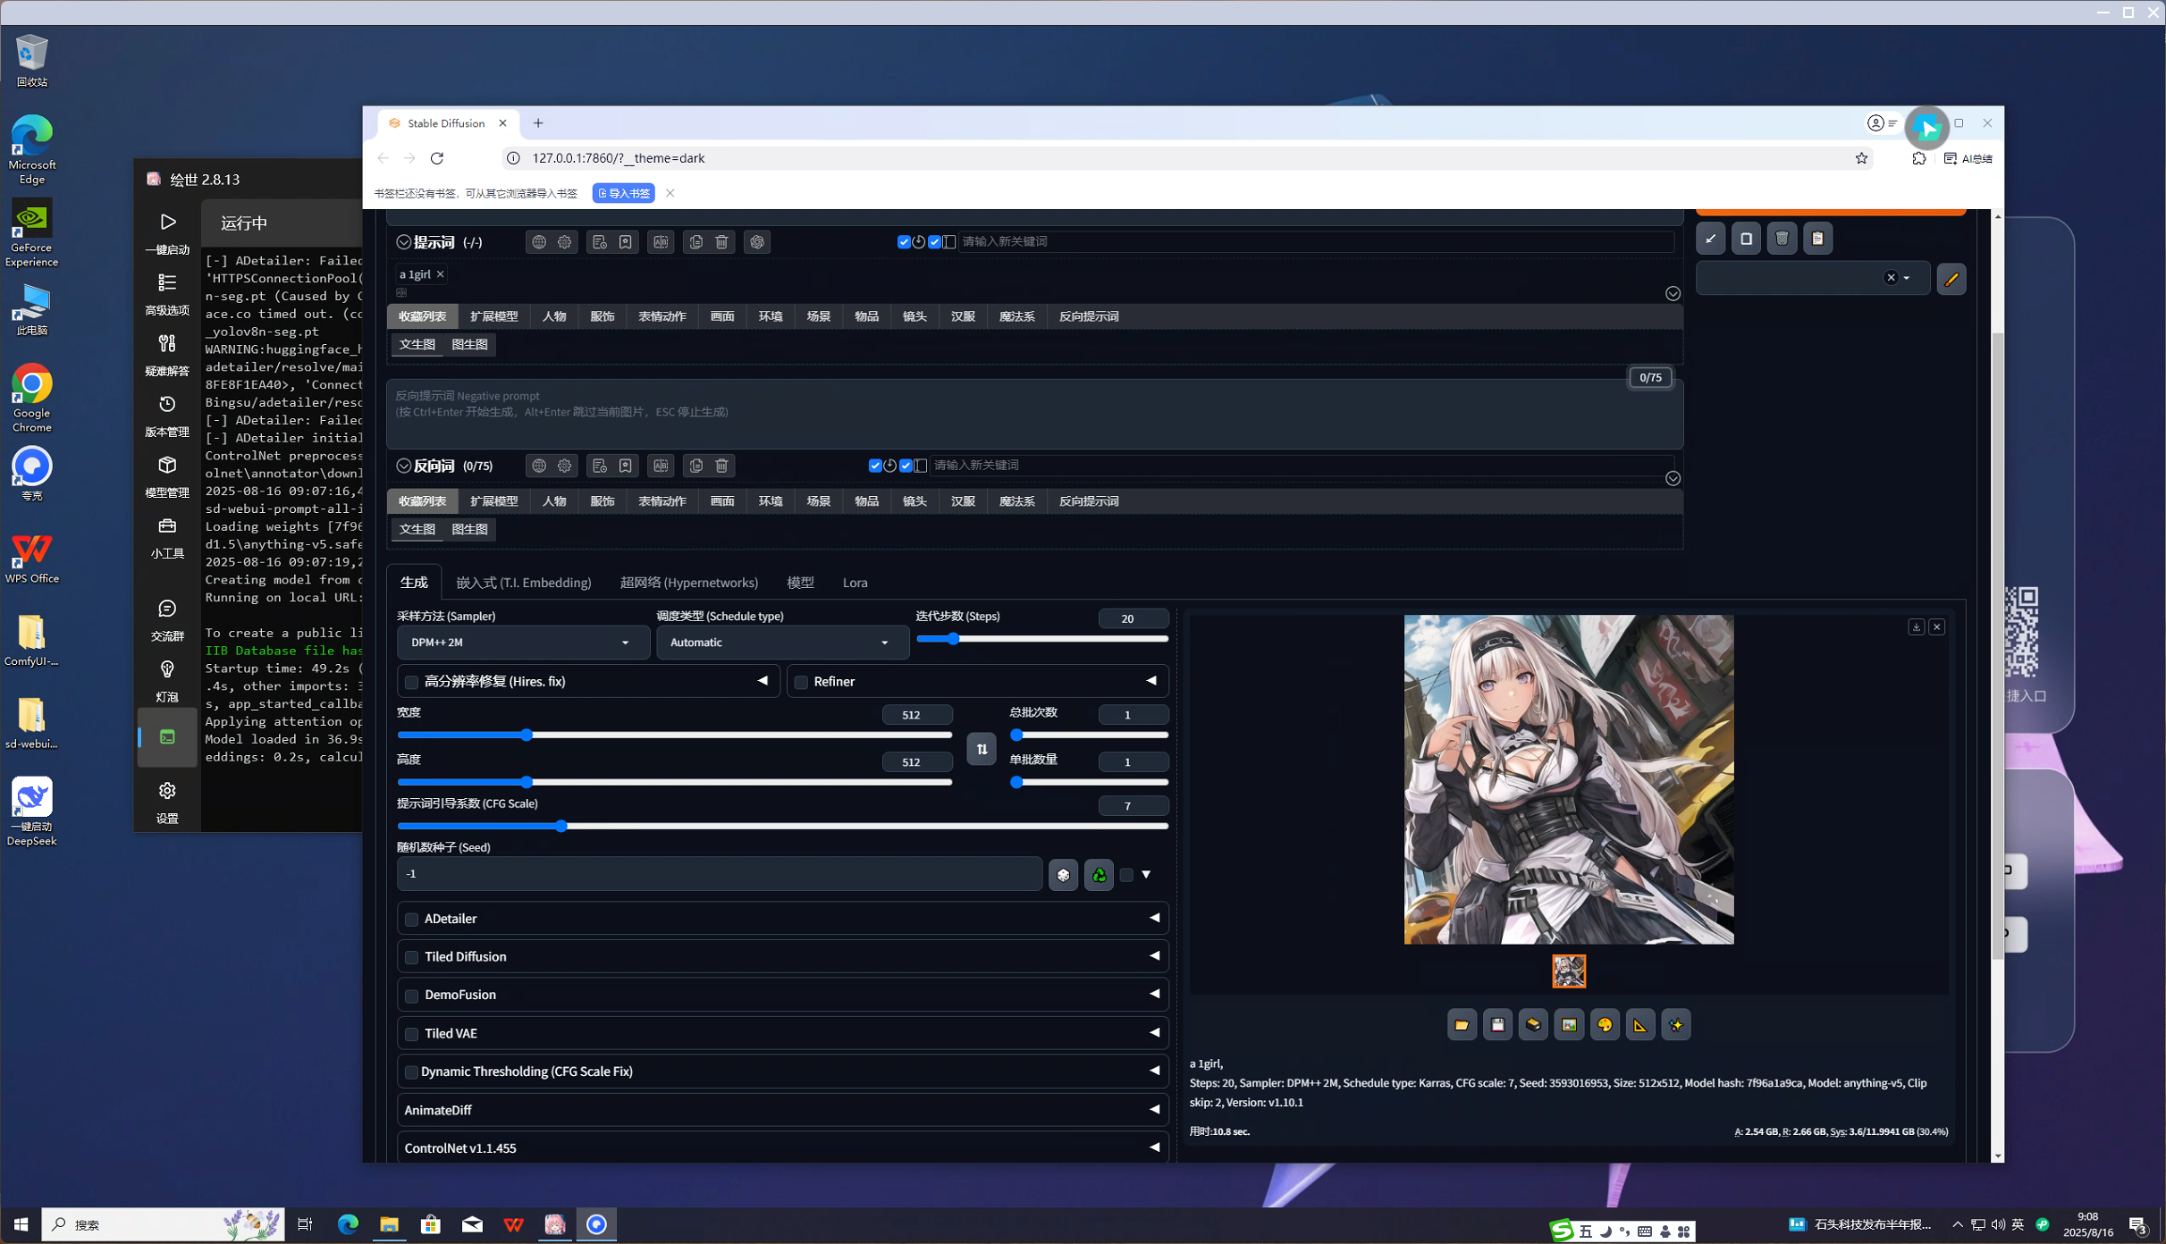
Task: Click the 导入书签 button in bookmarks bar
Action: point(624,194)
